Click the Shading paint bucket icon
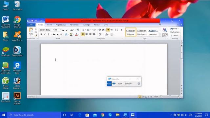Screen dimensions: 210x118 [x=106, y=34]
